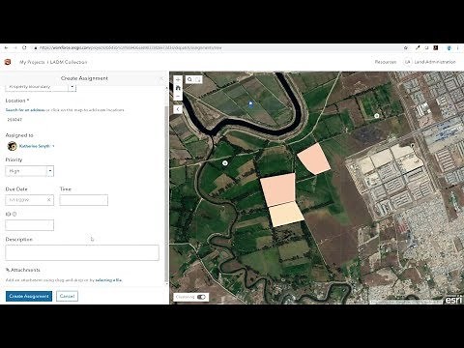The image size is (464, 348).
Task: Clear the Due Date value
Action: click(49, 200)
